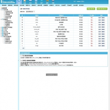Click 修改 link in the wxds row
This screenshot has width=110, height=110.
pyautogui.click(x=100, y=18)
